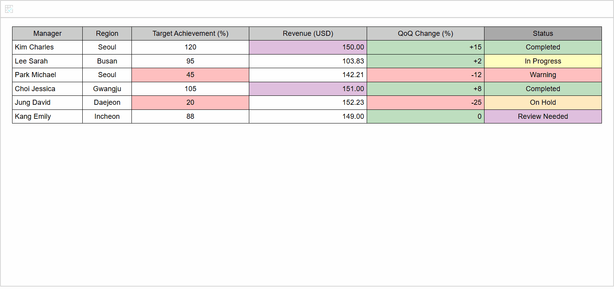Viewport: 614px width, 289px height.
Task: Click revenue cell 103.83
Action: tap(308, 61)
